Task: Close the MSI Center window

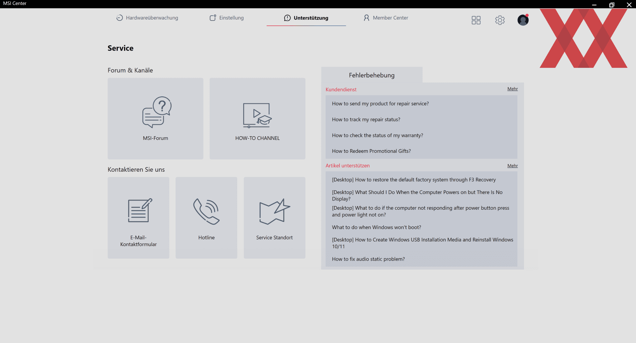Action: pos(629,4)
